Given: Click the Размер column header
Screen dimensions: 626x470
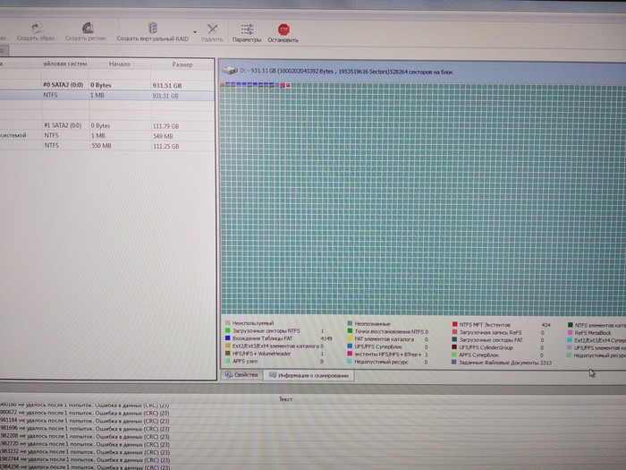Looking at the screenshot, I should coord(182,64).
